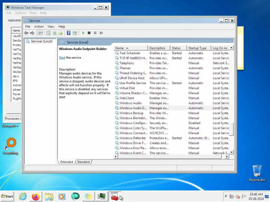Viewport: 270px width, 202px height.
Task: Select the Windows Backup service
Action: point(172,113)
